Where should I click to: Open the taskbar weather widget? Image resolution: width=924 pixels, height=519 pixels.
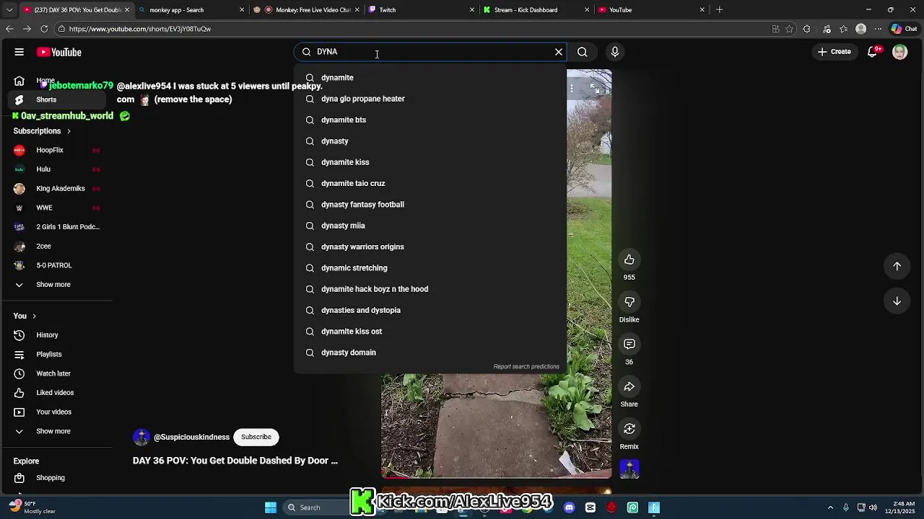(x=32, y=507)
